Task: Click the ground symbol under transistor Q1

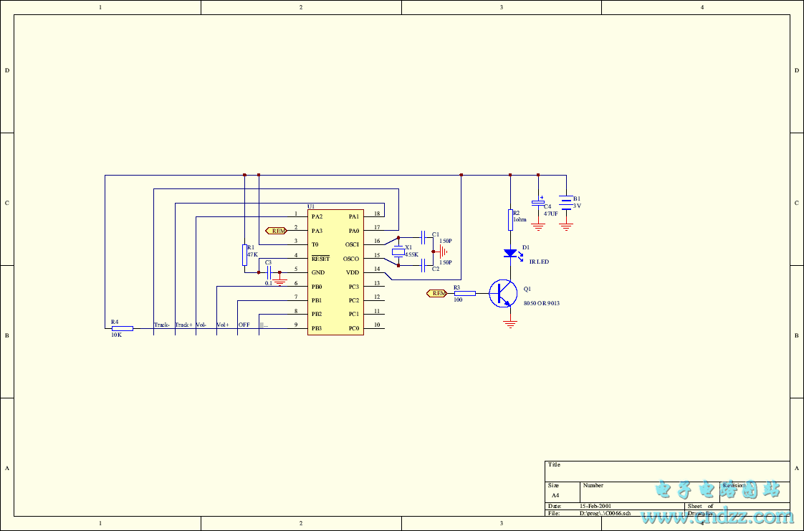Action: 510,323
